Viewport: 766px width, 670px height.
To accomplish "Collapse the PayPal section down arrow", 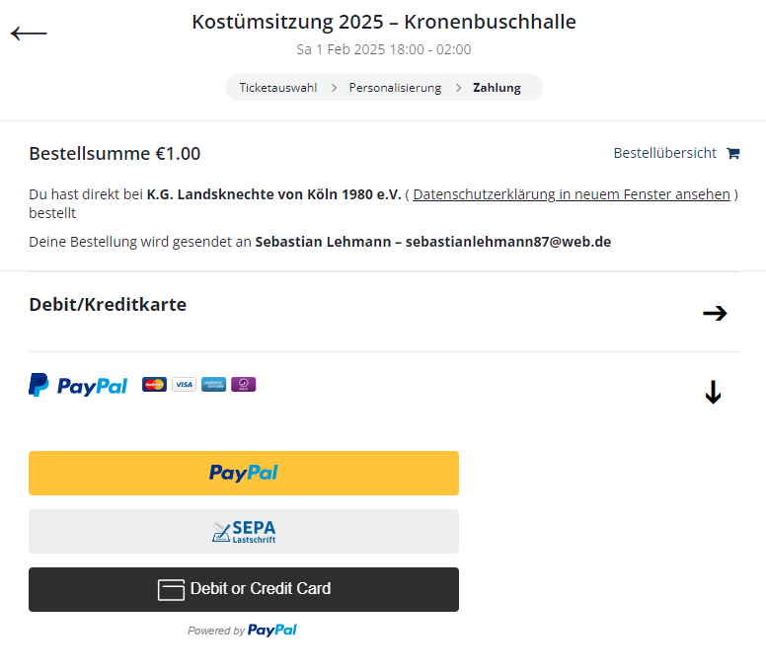I will (713, 394).
